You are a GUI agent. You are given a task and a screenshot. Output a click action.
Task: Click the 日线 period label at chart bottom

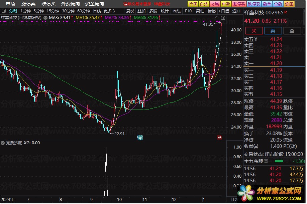coord(234,200)
